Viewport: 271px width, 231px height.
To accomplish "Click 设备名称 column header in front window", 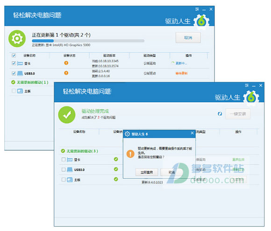I will [x=79, y=131].
